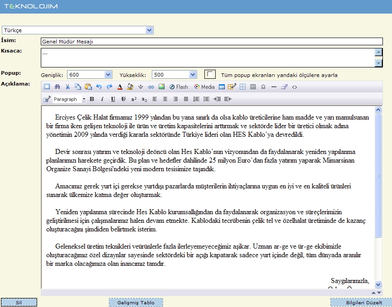Remove formatting with eraser icon
This screenshot has height=307, width=392.
point(284,86)
